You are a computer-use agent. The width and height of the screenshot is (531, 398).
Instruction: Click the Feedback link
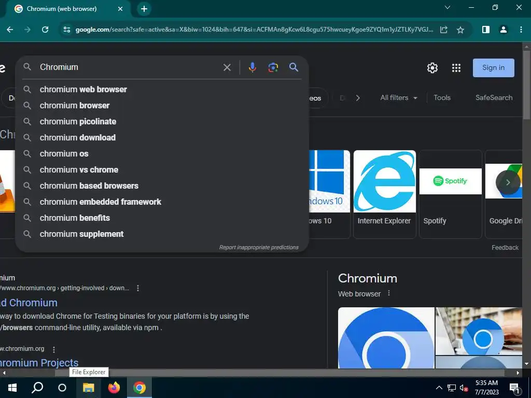505,248
